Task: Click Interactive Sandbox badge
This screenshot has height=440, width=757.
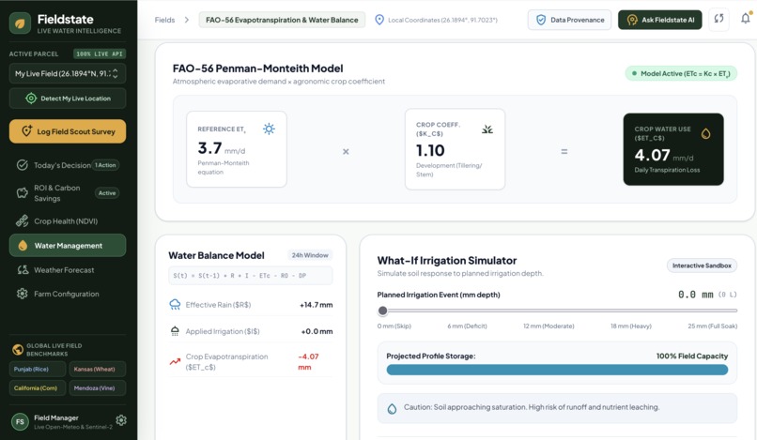Action: (x=702, y=266)
